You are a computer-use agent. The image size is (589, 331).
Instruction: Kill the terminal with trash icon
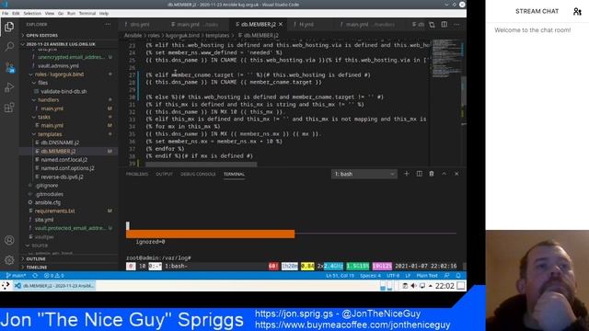click(432, 174)
